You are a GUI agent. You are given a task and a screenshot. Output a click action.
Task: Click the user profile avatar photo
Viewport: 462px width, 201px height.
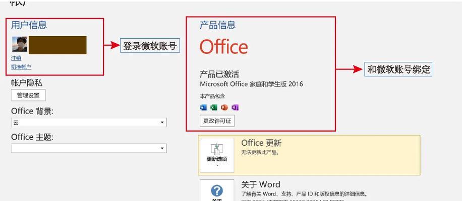click(20, 44)
